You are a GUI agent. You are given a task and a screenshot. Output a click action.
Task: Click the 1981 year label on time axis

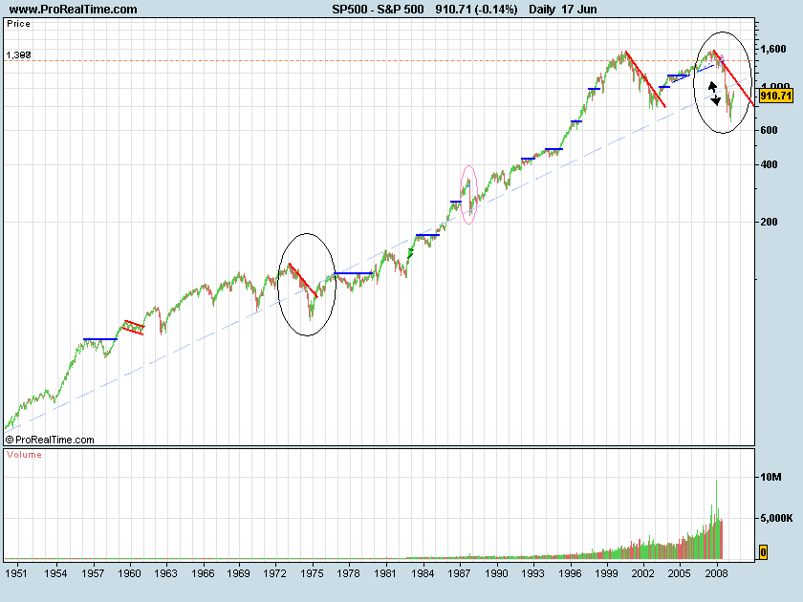click(385, 573)
